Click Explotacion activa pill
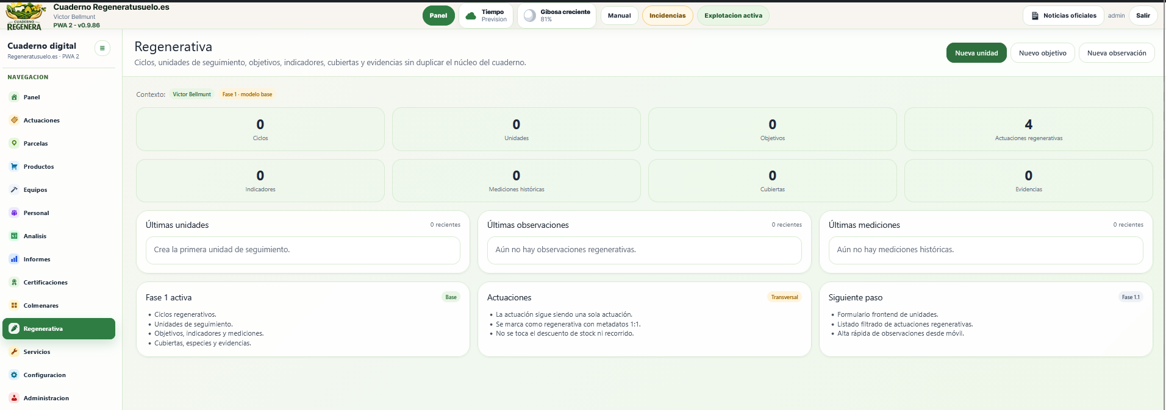This screenshot has height=410, width=1166. coord(733,16)
